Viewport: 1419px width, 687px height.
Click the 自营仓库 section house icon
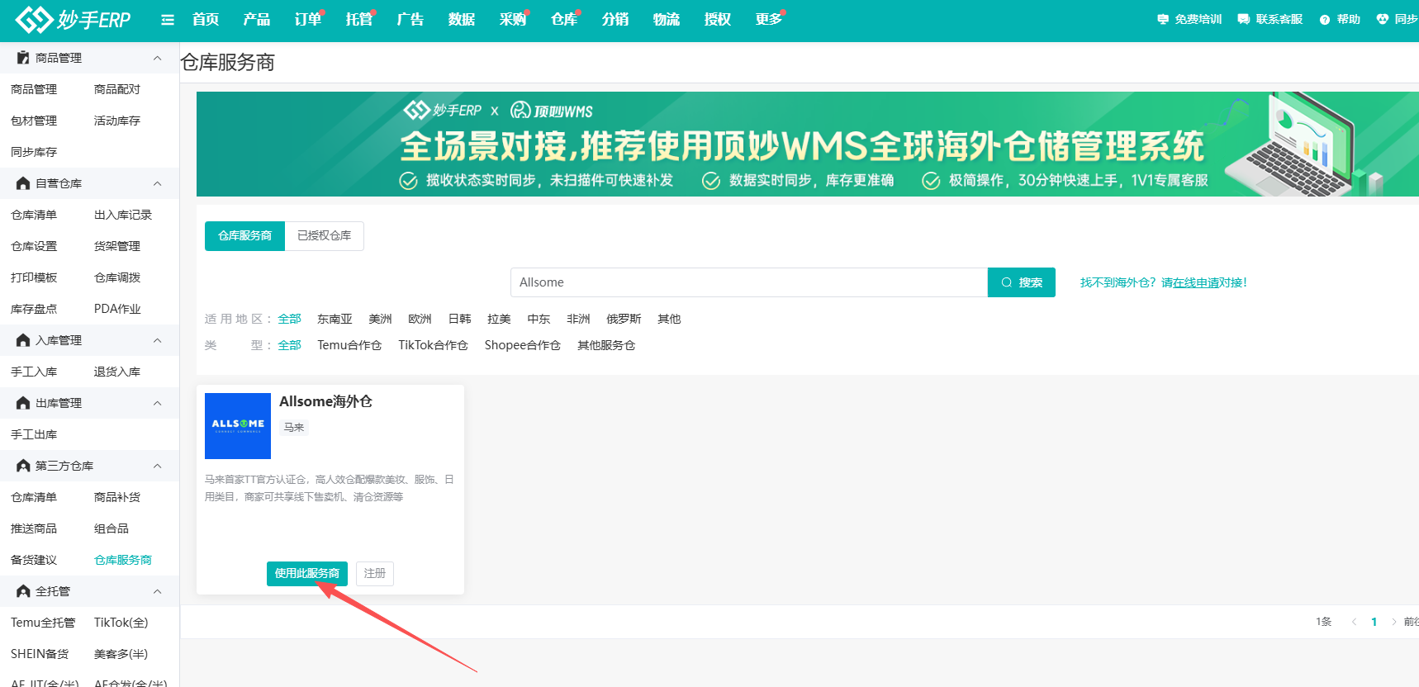click(x=23, y=183)
